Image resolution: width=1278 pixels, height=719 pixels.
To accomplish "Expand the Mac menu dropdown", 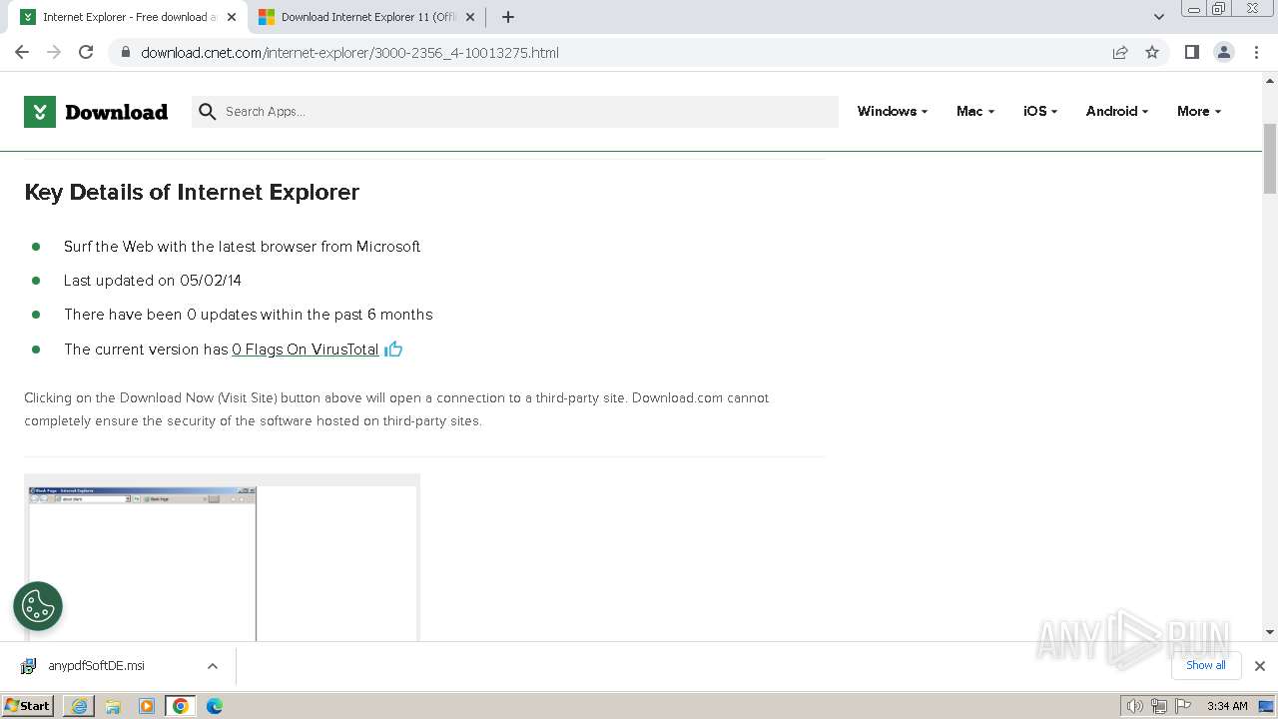I will coord(975,111).
